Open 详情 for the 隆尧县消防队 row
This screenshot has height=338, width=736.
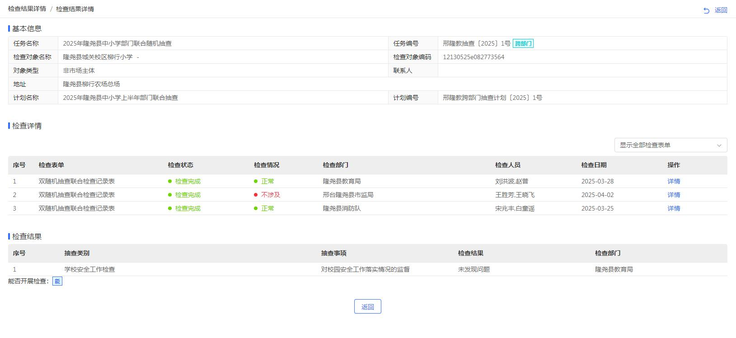tap(674, 208)
